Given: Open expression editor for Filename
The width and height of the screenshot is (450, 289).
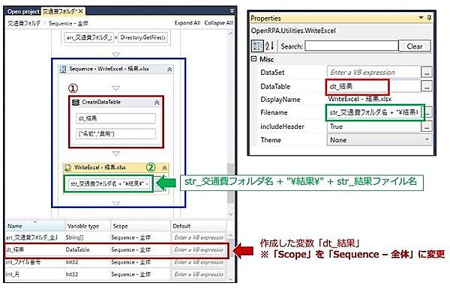Looking at the screenshot, I should [427, 112].
